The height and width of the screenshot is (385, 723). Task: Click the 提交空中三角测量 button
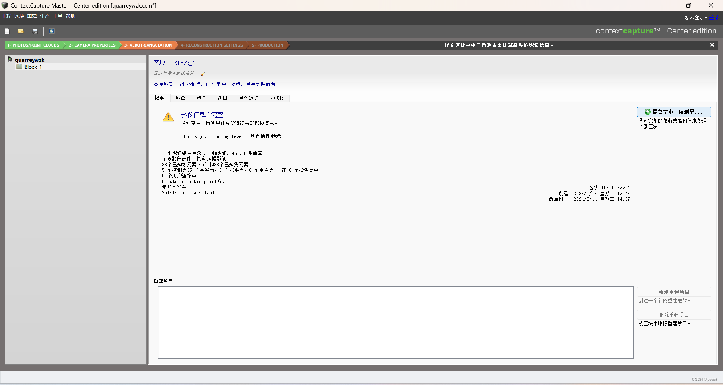[x=674, y=112]
